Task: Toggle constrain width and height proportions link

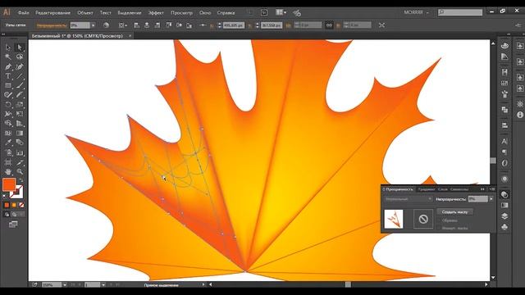Action: click(x=329, y=25)
